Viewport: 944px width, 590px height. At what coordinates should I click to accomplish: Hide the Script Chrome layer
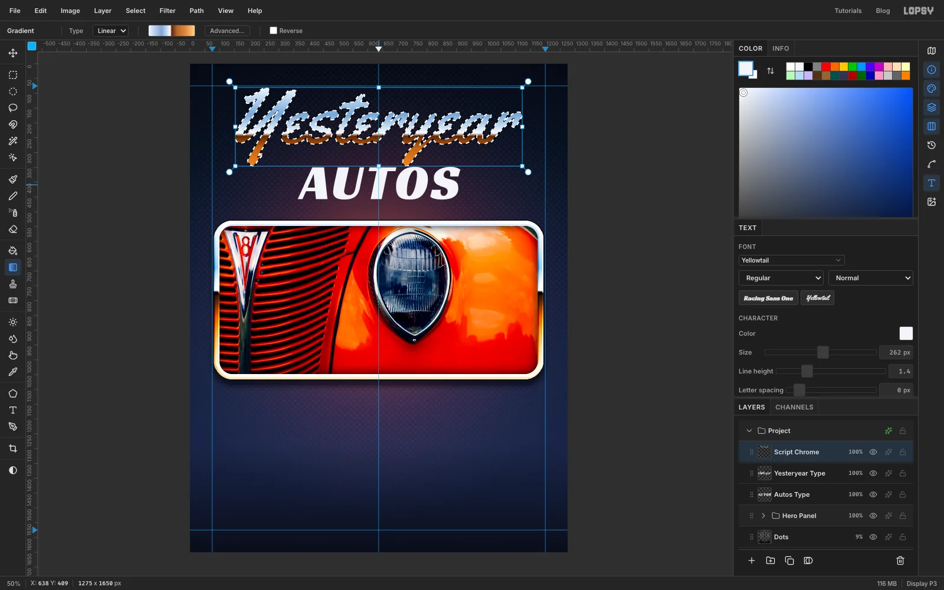click(873, 452)
